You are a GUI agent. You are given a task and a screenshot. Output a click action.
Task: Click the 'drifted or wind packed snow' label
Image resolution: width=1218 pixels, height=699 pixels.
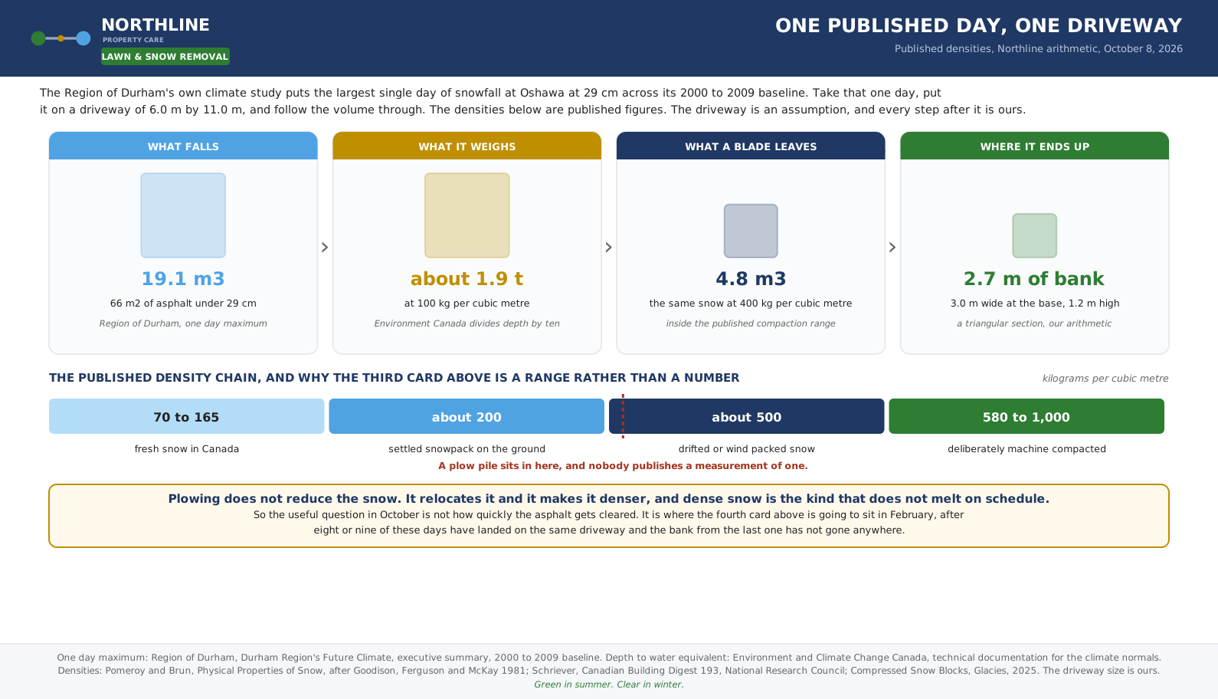[747, 449]
